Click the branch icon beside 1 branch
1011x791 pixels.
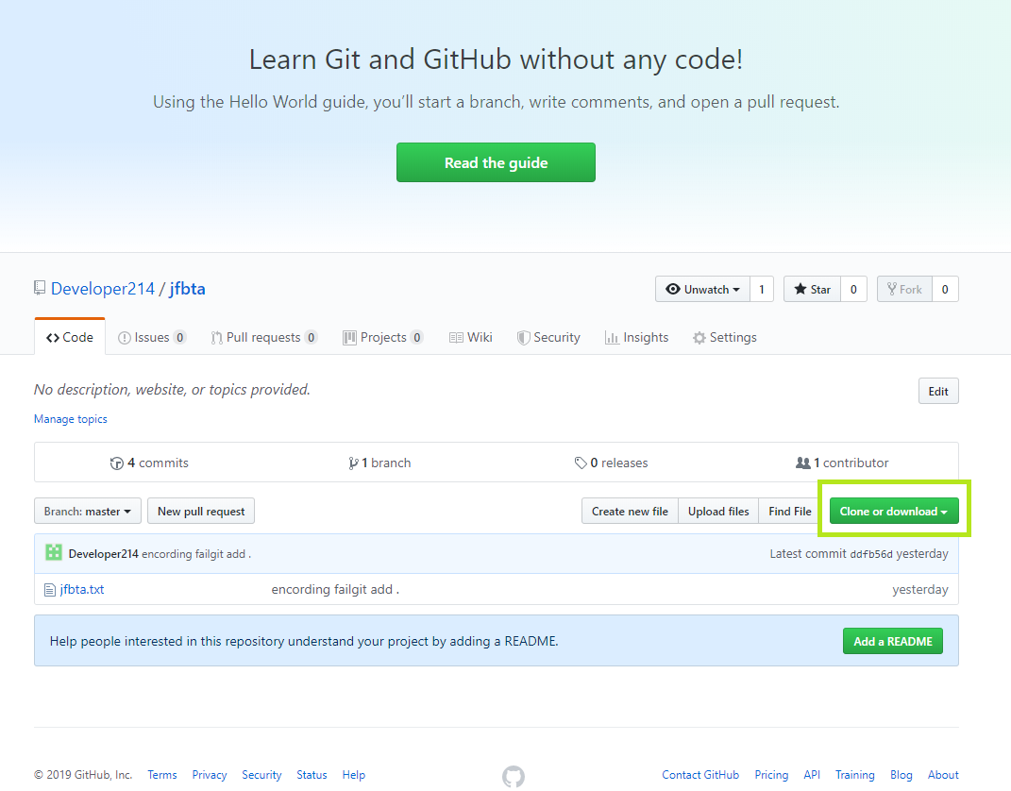[353, 463]
